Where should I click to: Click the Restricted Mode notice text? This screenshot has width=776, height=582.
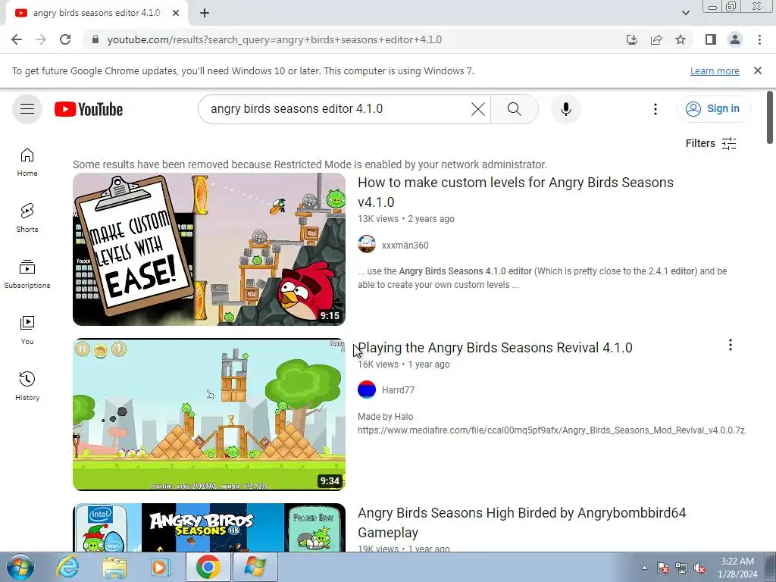click(x=310, y=164)
